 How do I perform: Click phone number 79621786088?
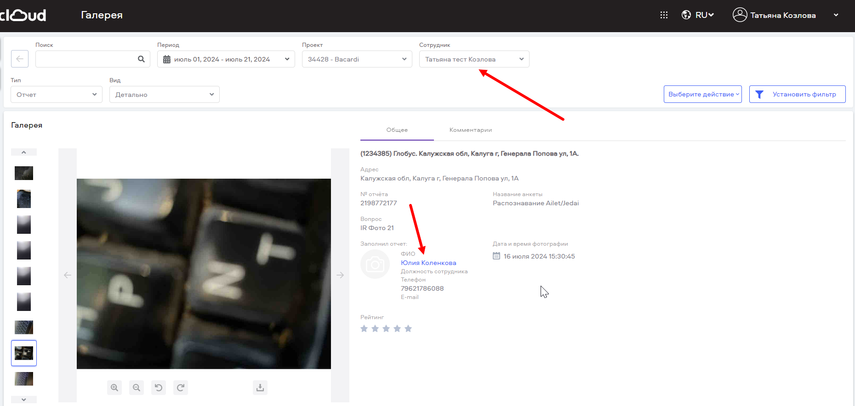[x=422, y=288]
